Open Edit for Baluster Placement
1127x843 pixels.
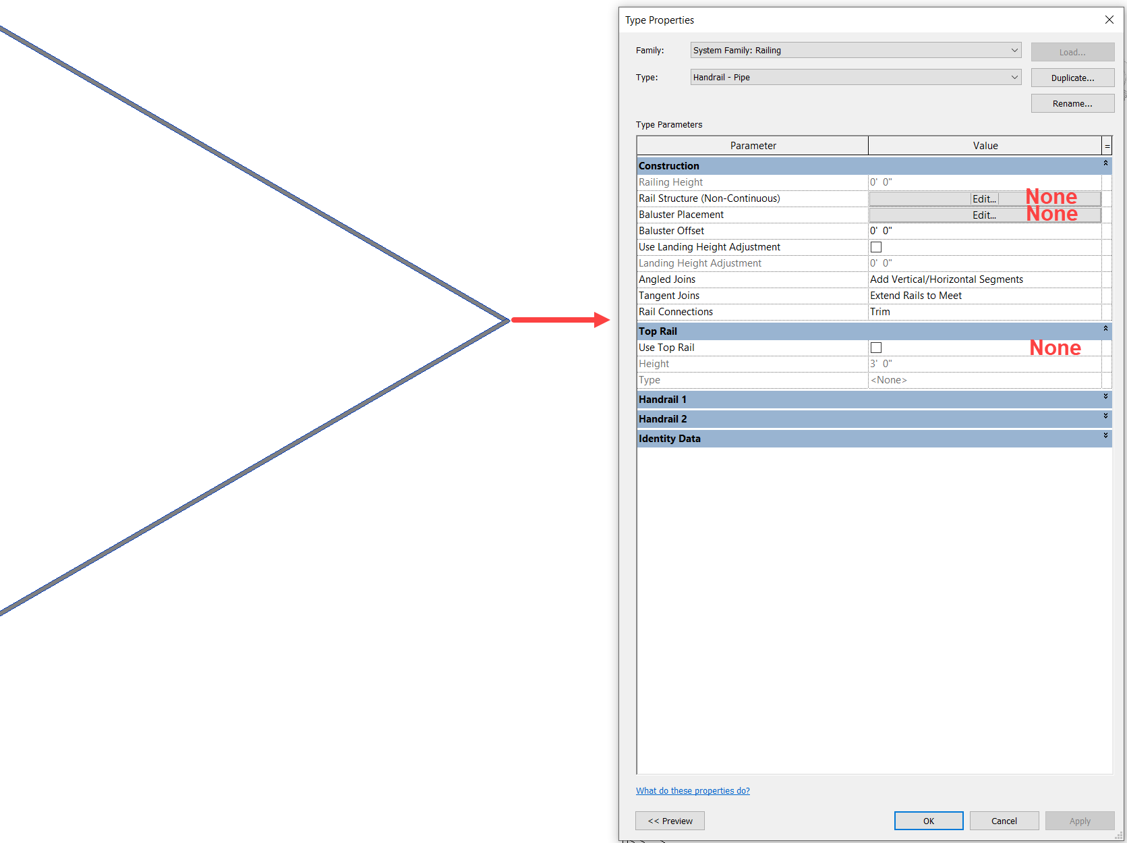pyautogui.click(x=984, y=215)
